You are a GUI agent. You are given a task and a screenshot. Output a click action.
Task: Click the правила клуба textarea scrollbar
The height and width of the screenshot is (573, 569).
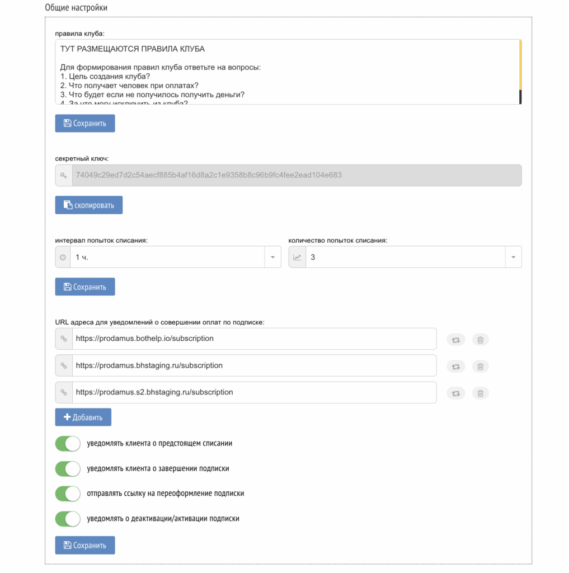click(520, 72)
